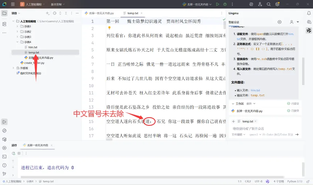Collapse the 工作区 section in Lingma
313x185 pixels.
click(233, 104)
